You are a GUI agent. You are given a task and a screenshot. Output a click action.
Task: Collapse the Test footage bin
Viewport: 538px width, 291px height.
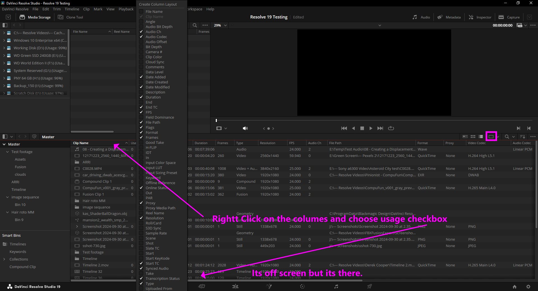pyautogui.click(x=8, y=152)
